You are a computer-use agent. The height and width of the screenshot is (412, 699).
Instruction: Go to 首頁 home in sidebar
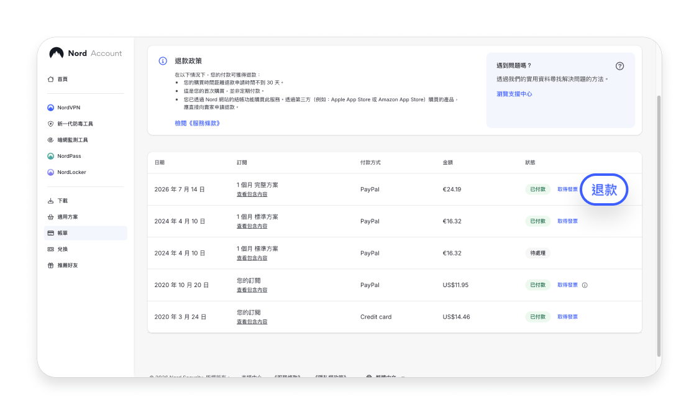point(58,79)
